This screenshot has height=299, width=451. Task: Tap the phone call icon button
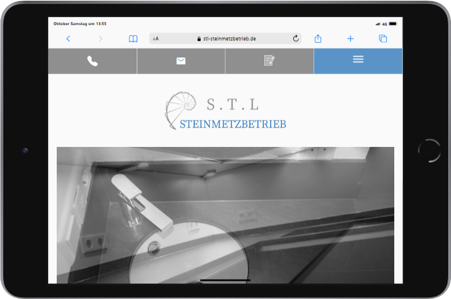[92, 61]
